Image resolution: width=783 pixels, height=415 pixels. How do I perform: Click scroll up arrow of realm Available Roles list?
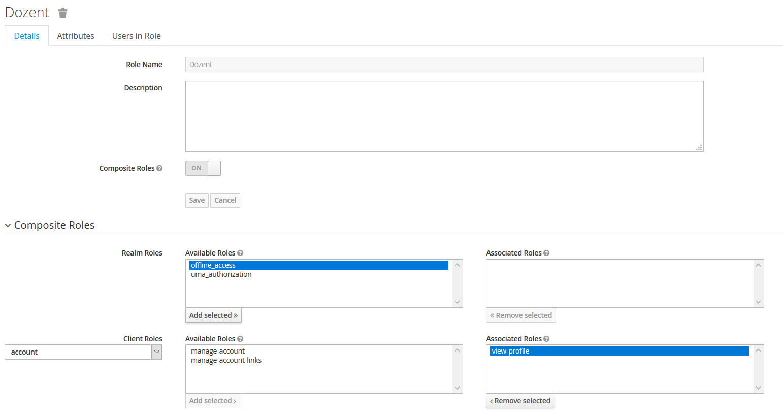[x=457, y=265]
